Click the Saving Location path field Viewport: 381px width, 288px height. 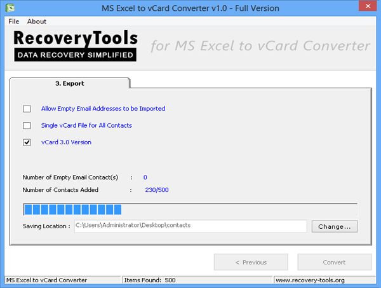(x=190, y=226)
